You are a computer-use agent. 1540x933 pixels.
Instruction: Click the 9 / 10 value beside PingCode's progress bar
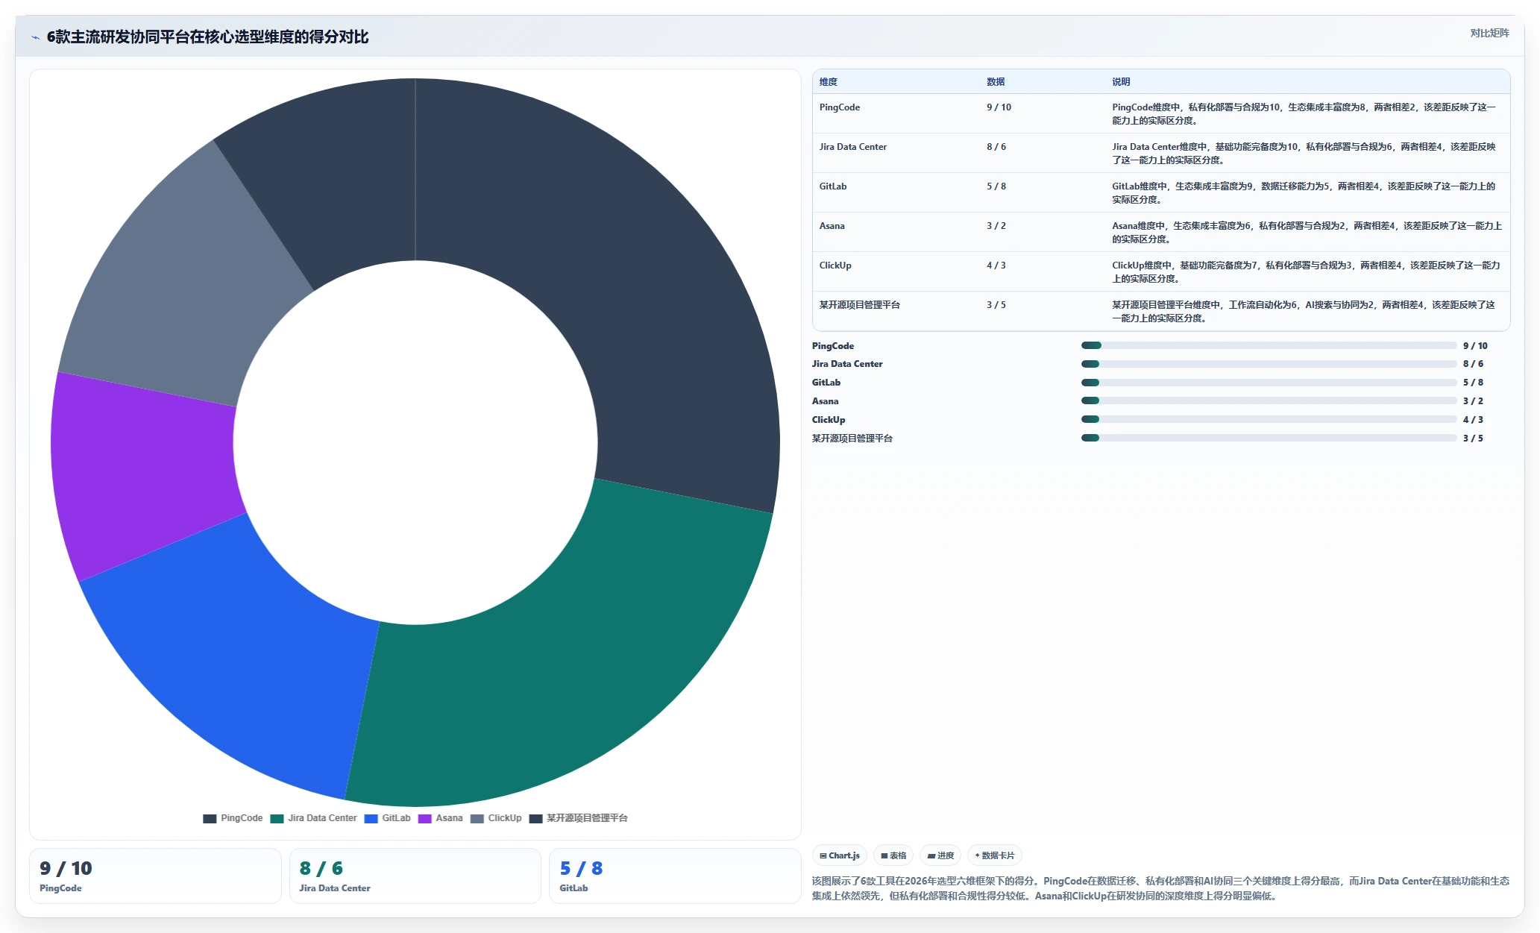click(1475, 346)
